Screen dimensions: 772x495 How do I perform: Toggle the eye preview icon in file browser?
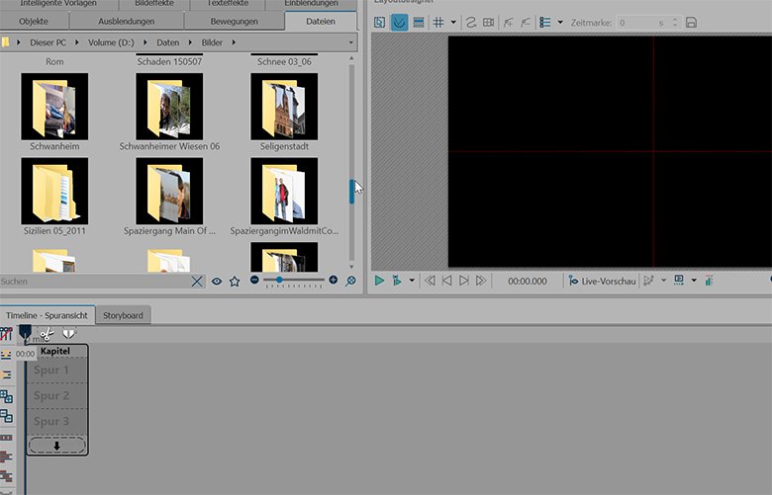click(216, 282)
